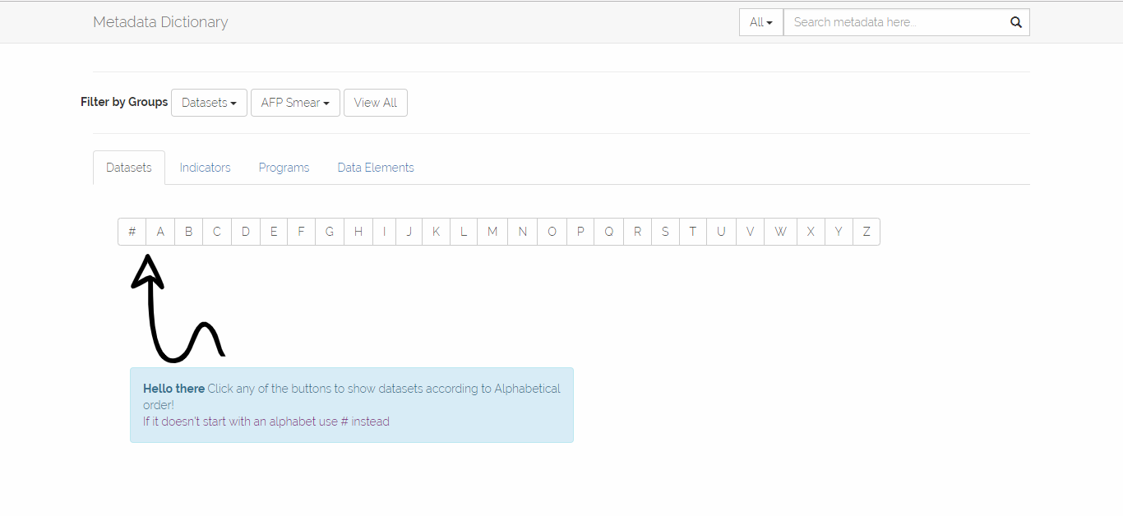Filter datasets by letter F
This screenshot has width=1123, height=516.
(x=302, y=232)
